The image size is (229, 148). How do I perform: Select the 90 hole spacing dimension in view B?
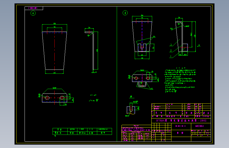click(x=142, y=18)
